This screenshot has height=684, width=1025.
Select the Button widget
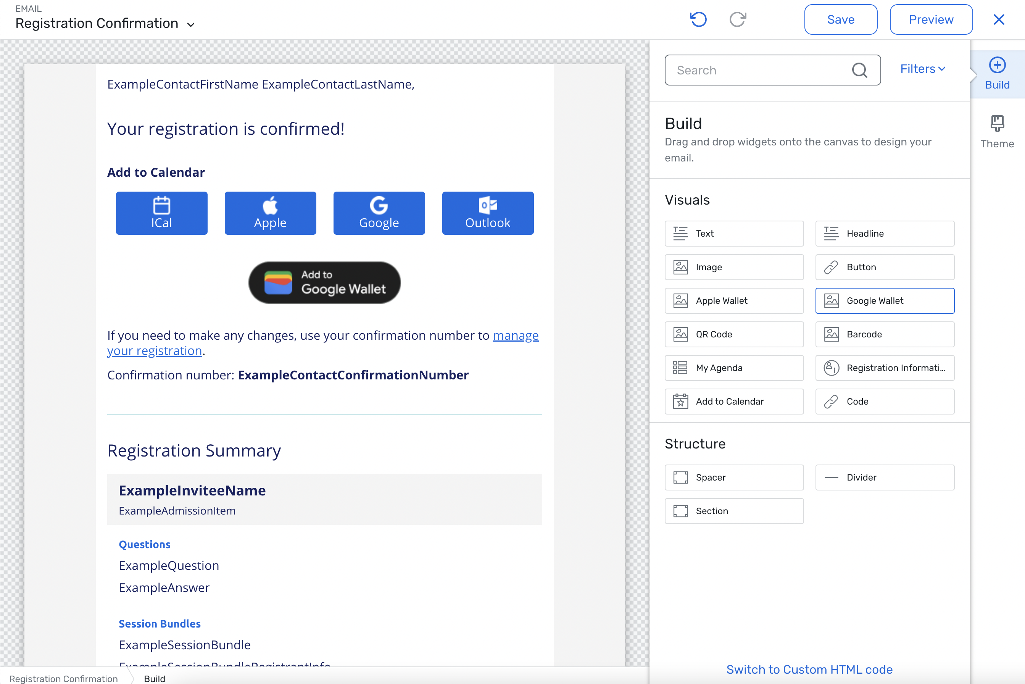(x=885, y=267)
